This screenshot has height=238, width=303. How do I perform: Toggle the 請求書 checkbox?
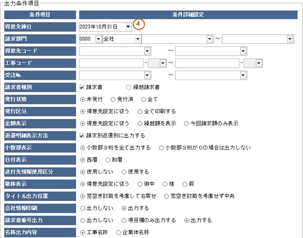pyautogui.click(x=82, y=87)
